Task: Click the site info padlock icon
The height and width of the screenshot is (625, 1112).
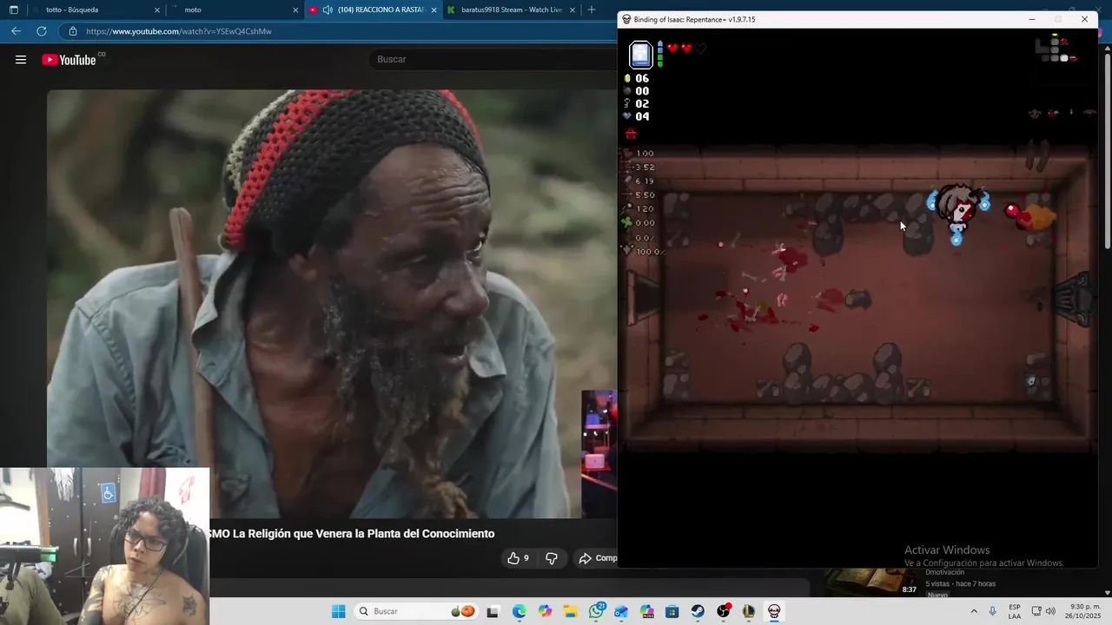Action: tap(74, 31)
